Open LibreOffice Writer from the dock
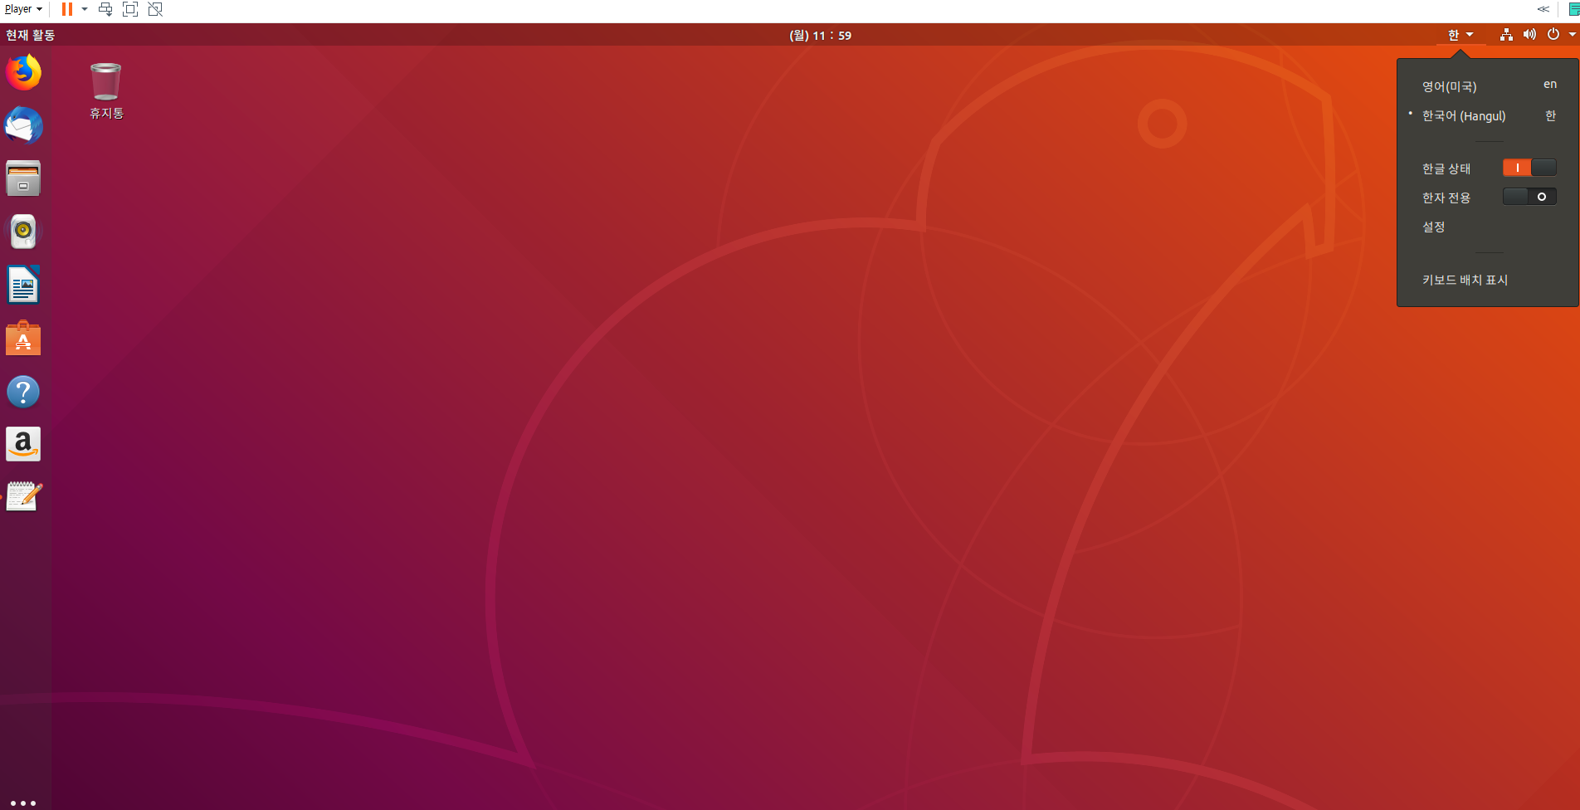Screen dimensions: 1580x810 point(23,285)
